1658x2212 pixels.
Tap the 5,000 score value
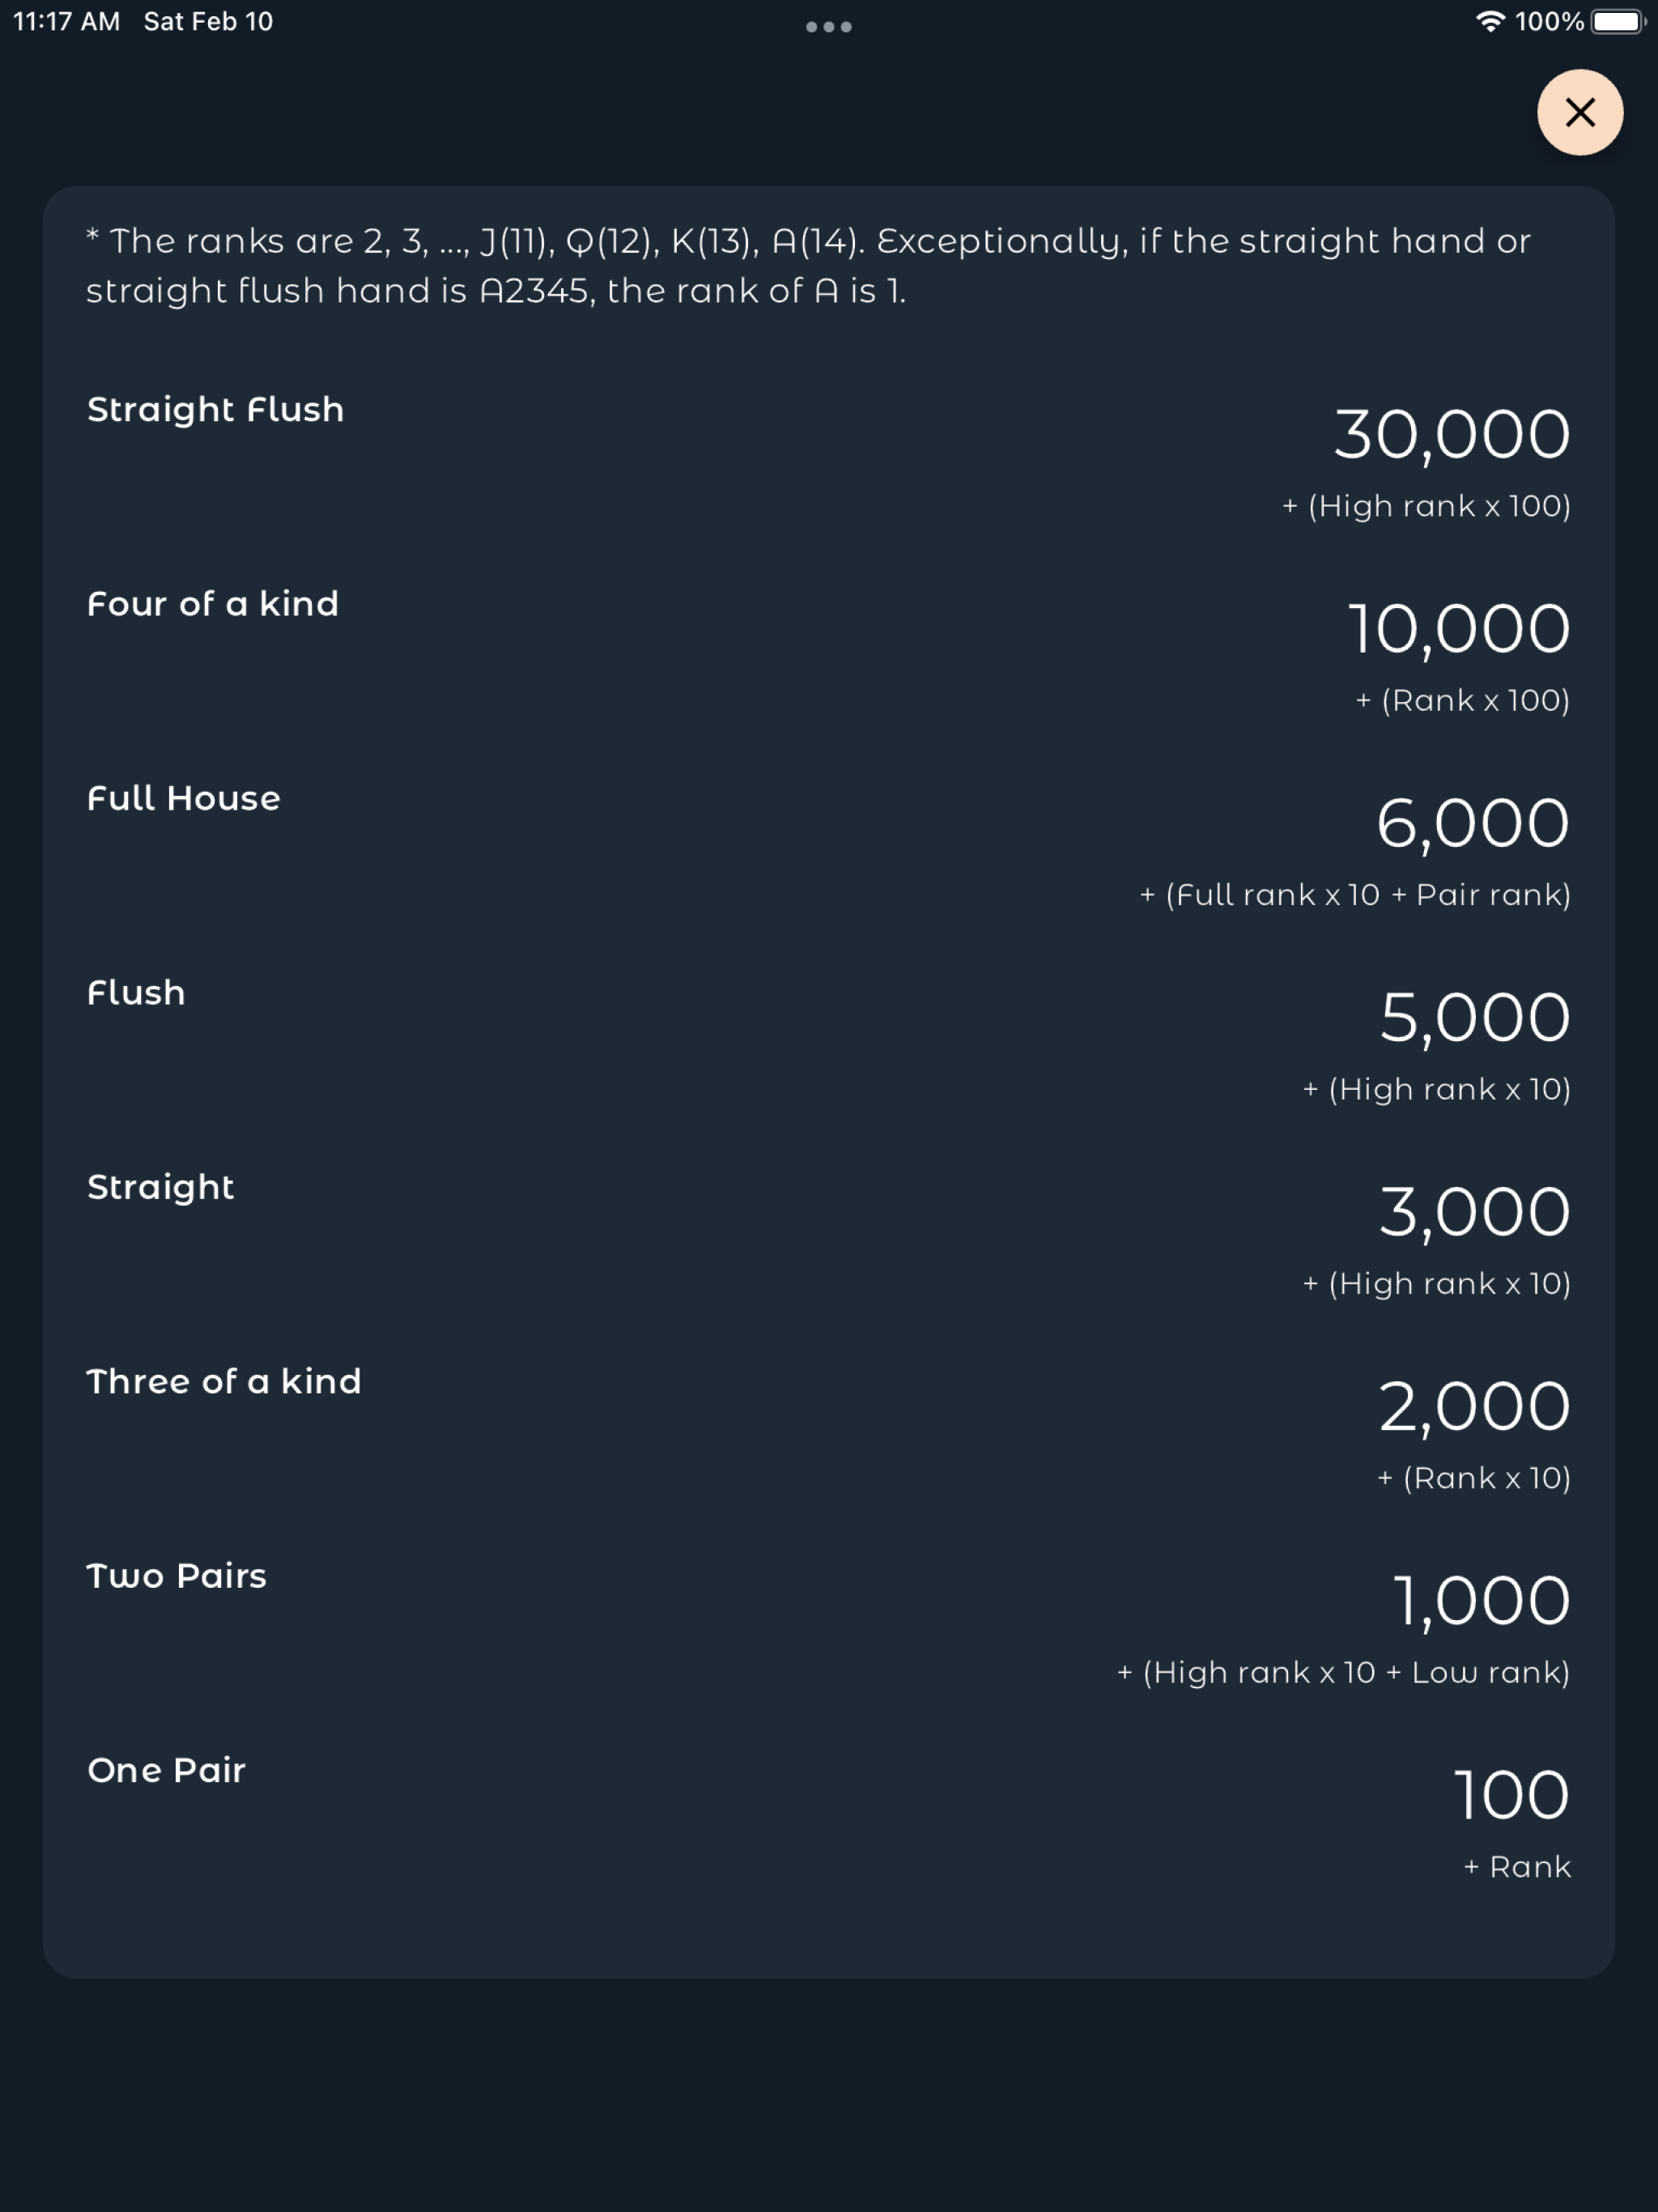[x=1474, y=1018]
